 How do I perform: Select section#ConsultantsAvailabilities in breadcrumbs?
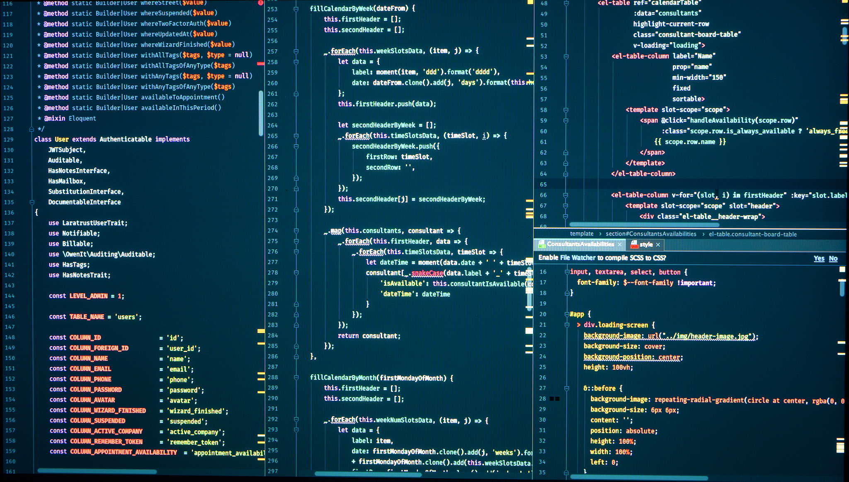[x=651, y=234]
